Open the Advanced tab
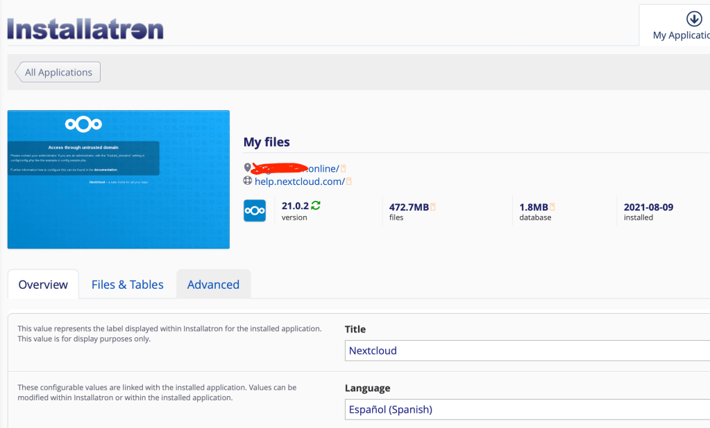Viewport: 710px width, 428px height. coord(213,285)
